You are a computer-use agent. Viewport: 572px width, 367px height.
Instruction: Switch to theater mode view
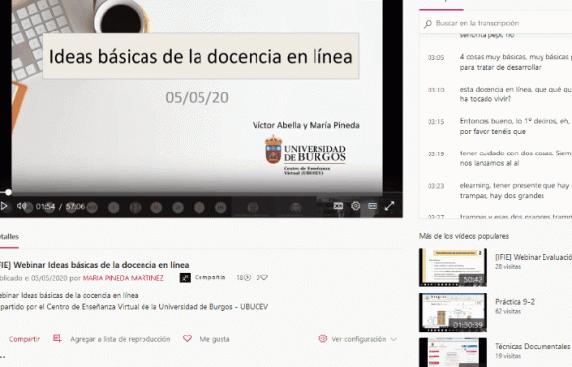click(372, 206)
